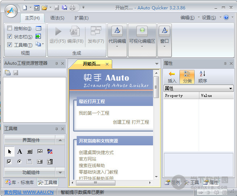Pin the 工具箱 panel

click(x=56, y=129)
